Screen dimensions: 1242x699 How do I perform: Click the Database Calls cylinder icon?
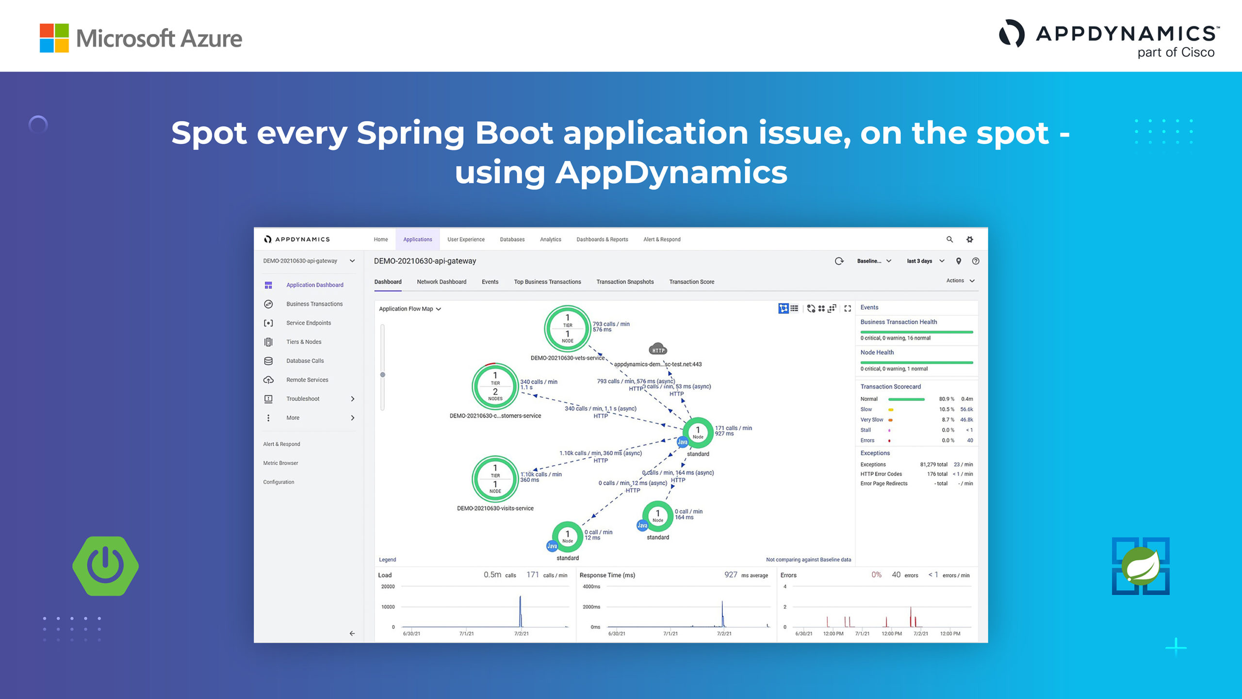tap(268, 361)
